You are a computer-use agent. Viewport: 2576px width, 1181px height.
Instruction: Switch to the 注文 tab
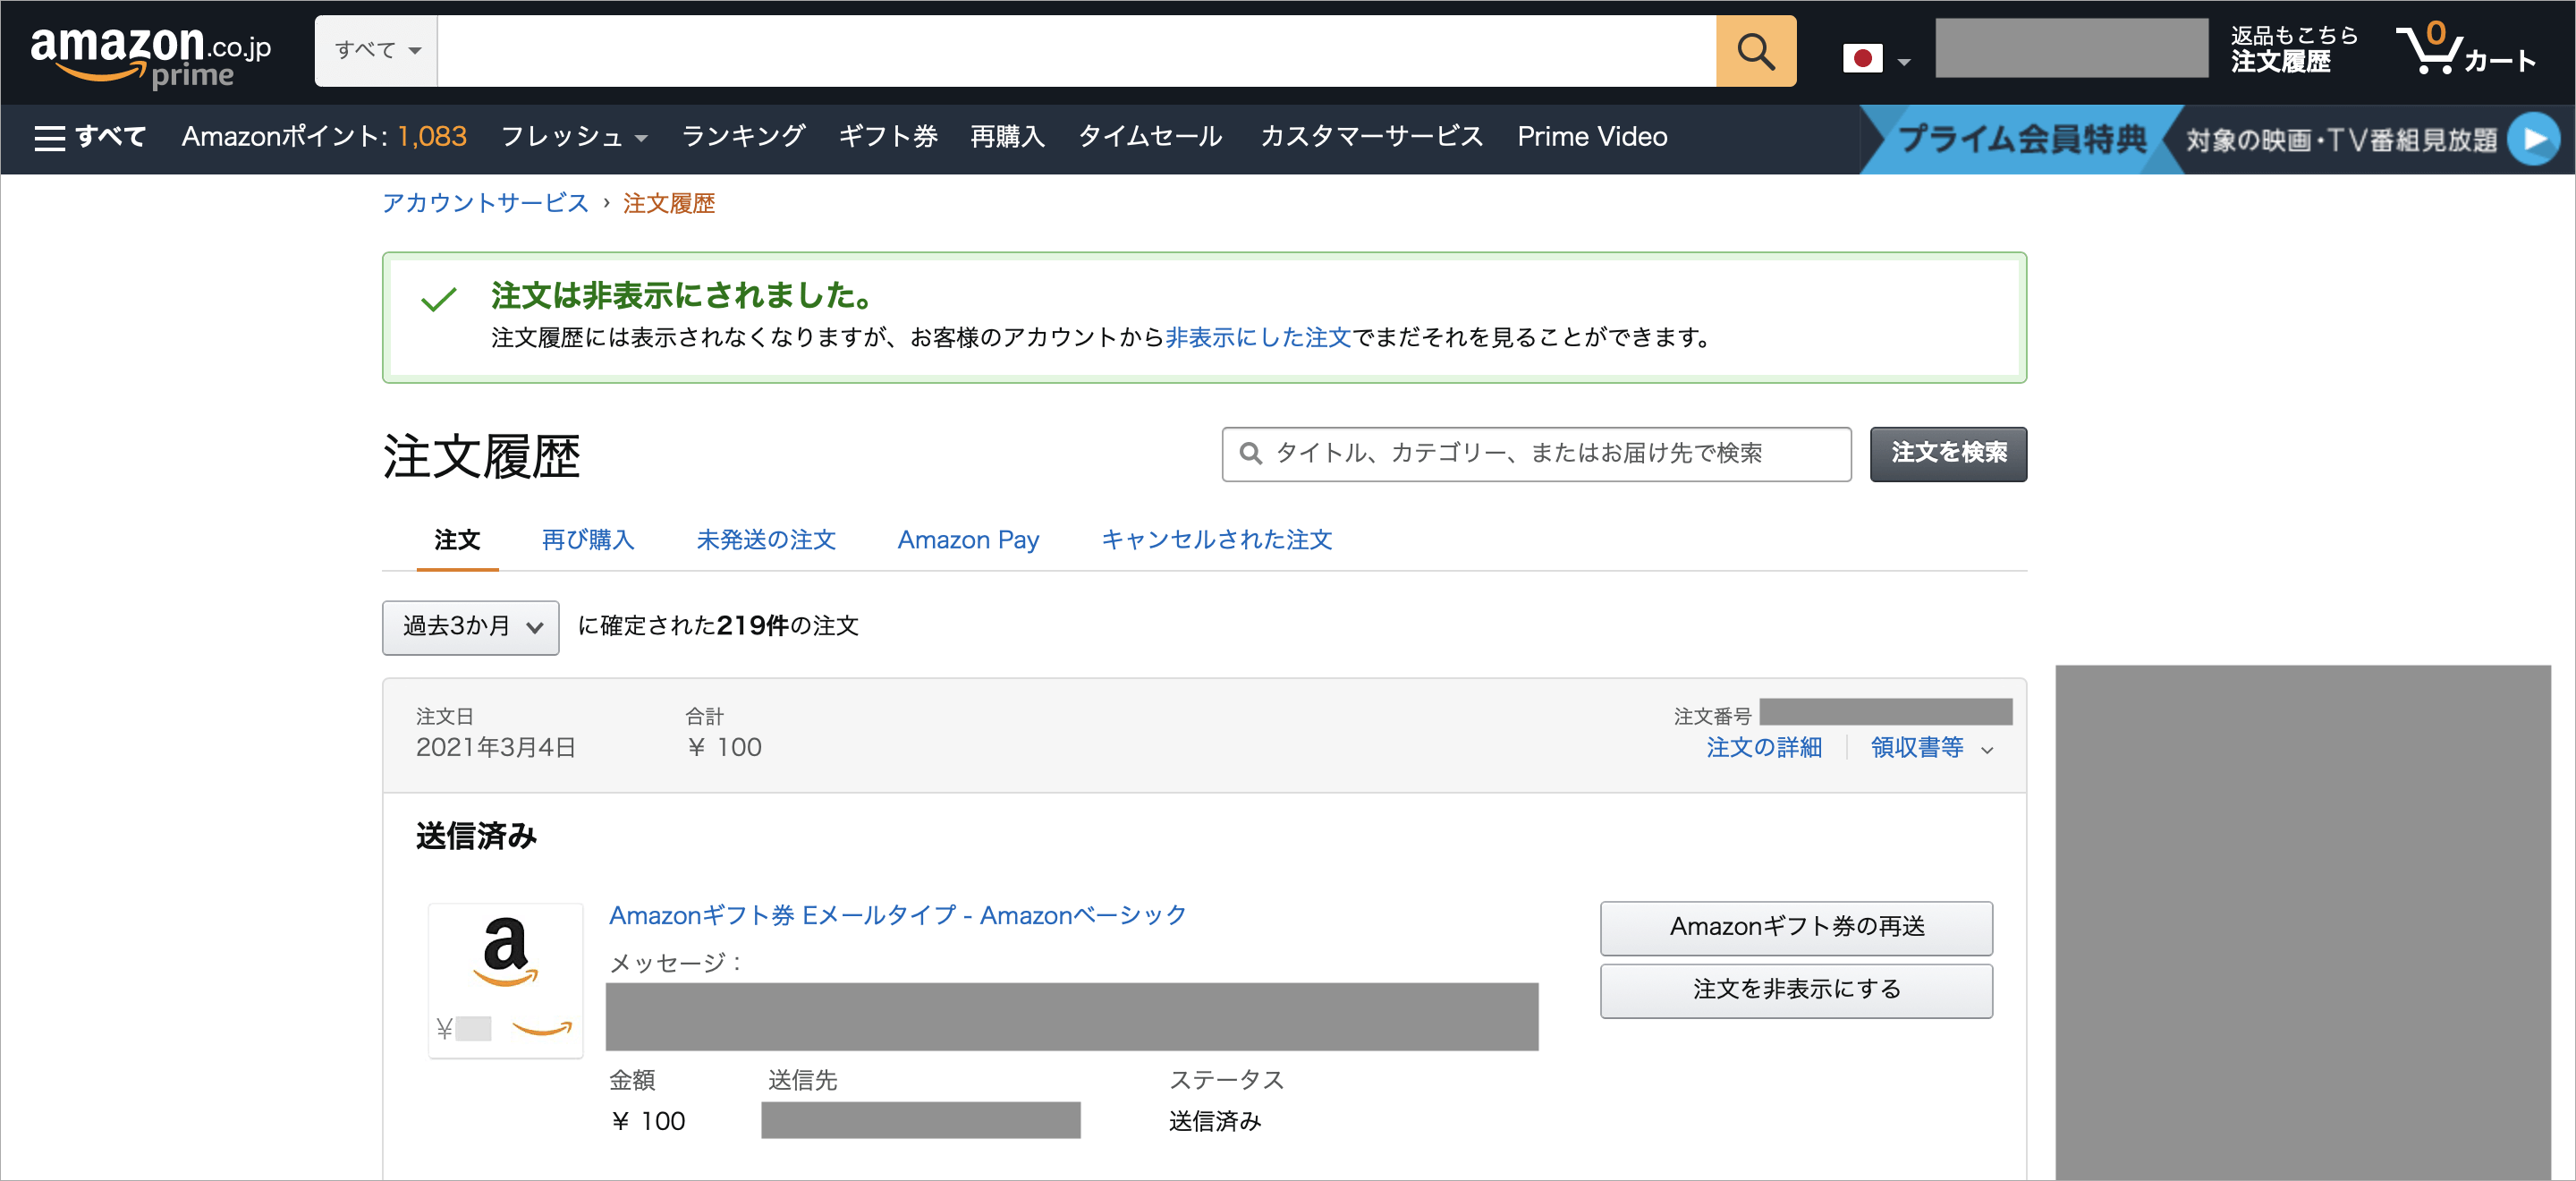(x=457, y=540)
